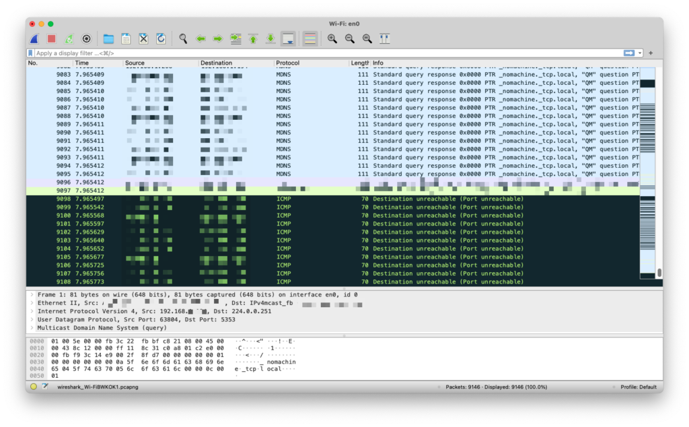Click expert information yellow circle icon

(34, 387)
